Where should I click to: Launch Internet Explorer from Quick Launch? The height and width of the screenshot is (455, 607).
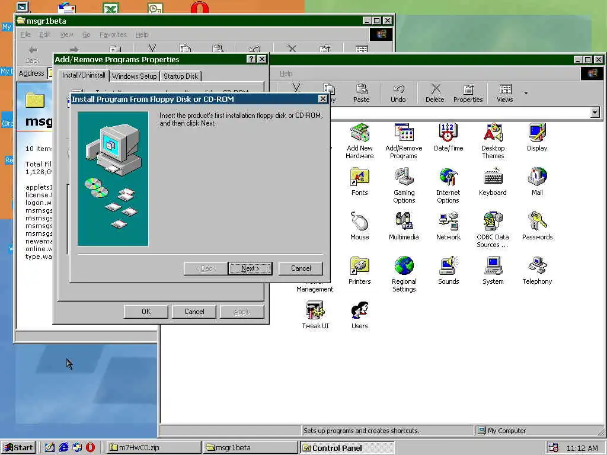[x=63, y=448]
